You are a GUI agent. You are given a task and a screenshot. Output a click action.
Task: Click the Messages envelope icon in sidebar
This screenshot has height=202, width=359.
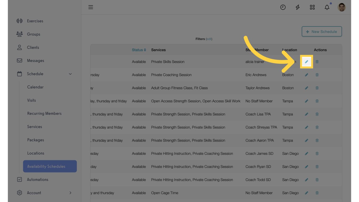[19, 60]
